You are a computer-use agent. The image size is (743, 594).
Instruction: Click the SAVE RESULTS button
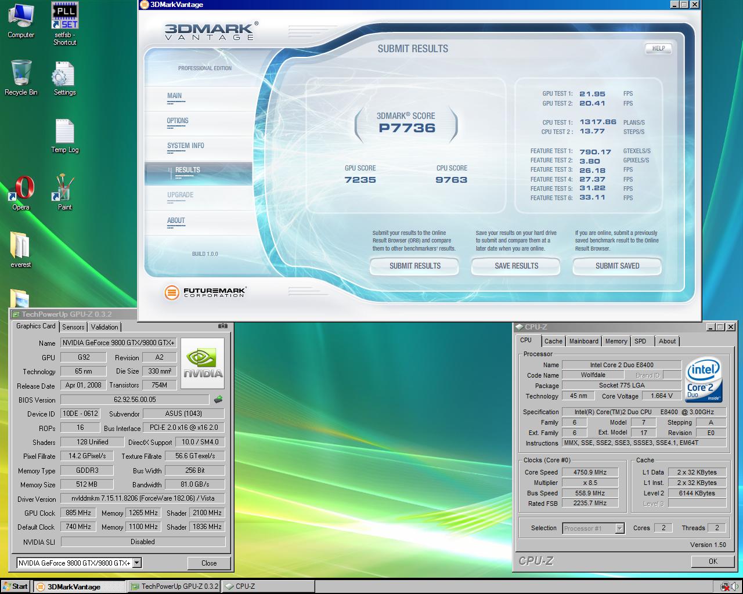coord(516,266)
